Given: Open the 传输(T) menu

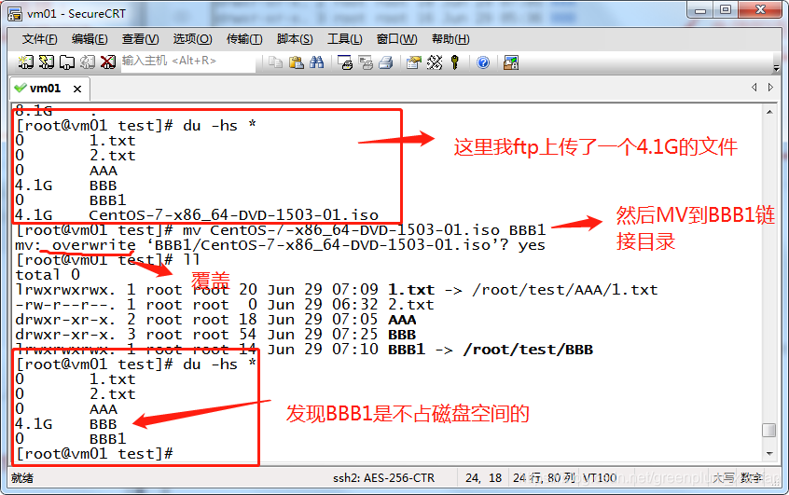Looking at the screenshot, I should point(244,39).
